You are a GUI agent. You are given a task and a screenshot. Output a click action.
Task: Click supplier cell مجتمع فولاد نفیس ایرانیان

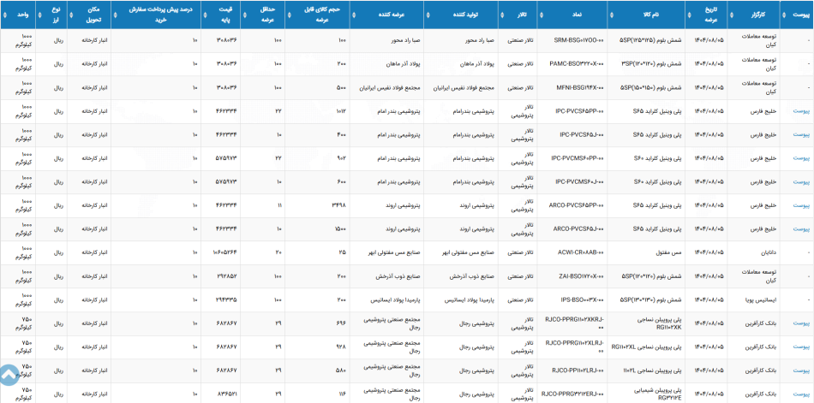pyautogui.click(x=389, y=87)
